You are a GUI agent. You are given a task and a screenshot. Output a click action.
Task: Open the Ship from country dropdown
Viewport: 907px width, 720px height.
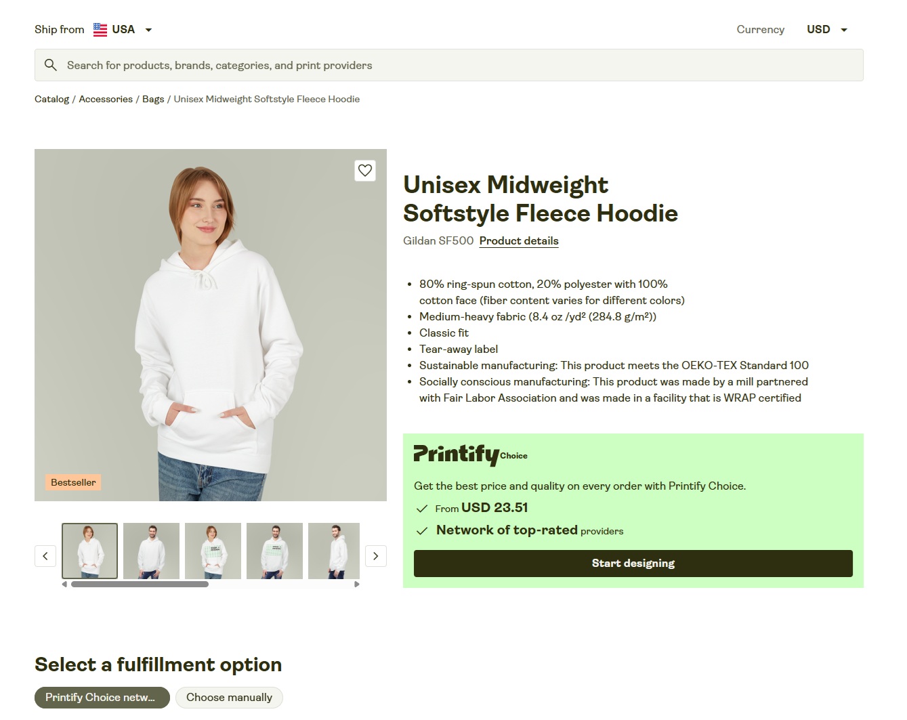pyautogui.click(x=148, y=30)
